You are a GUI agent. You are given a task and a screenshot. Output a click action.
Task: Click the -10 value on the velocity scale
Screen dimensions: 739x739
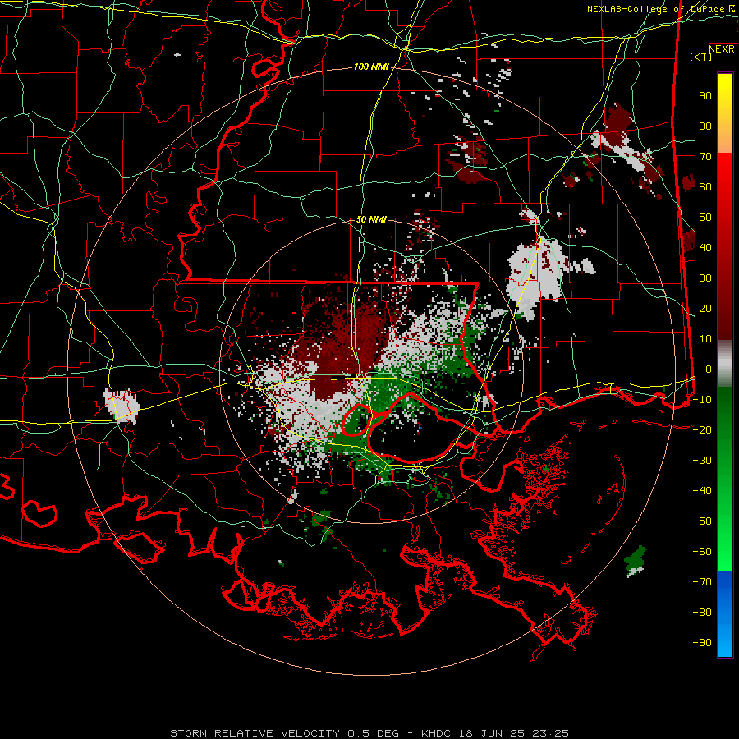[702, 400]
